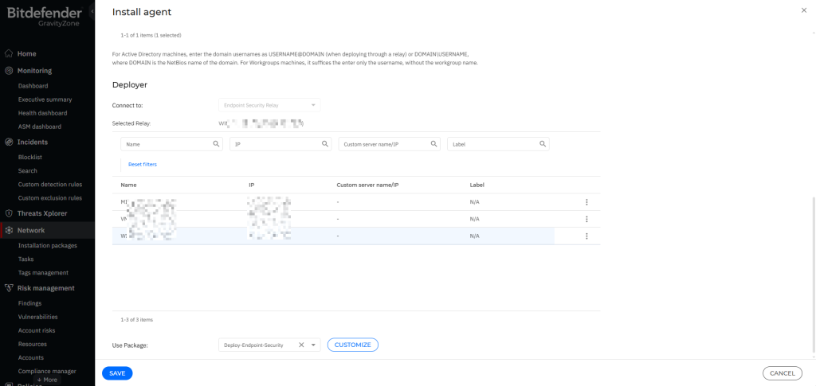Image resolution: width=816 pixels, height=386 pixels.
Task: Clear the Deploy-Endpoint-Security package selection
Action: 301,345
